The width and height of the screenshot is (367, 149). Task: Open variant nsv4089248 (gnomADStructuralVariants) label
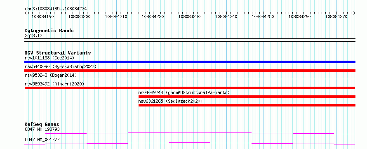coord(184,92)
